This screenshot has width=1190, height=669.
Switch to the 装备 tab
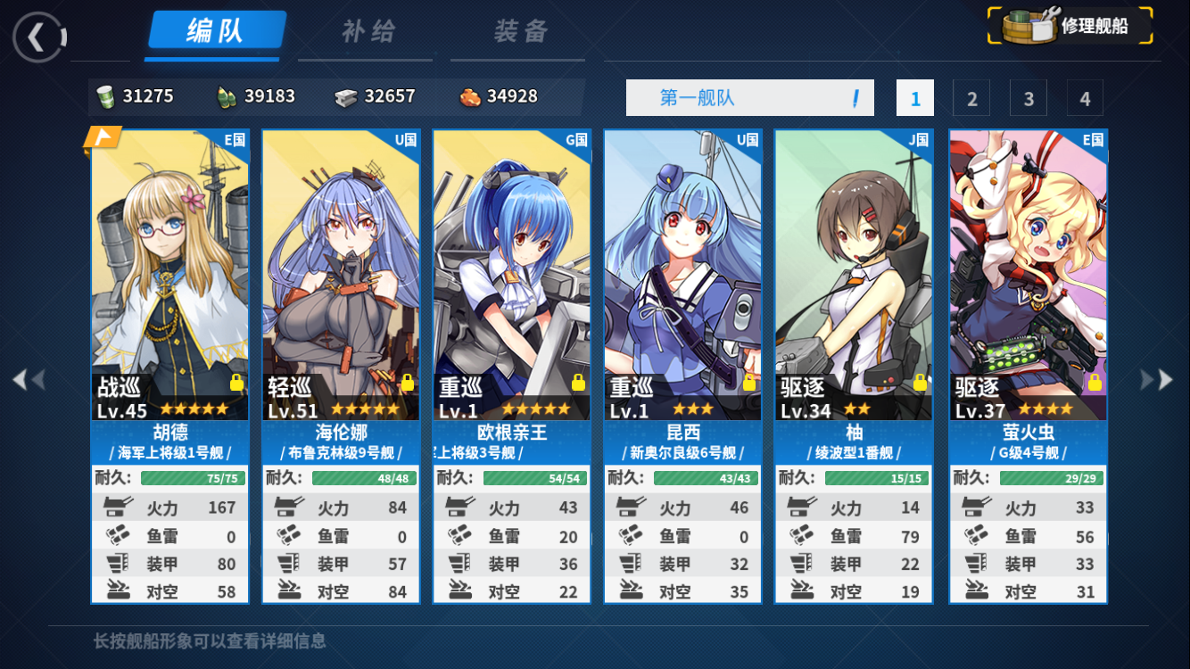pyautogui.click(x=520, y=32)
